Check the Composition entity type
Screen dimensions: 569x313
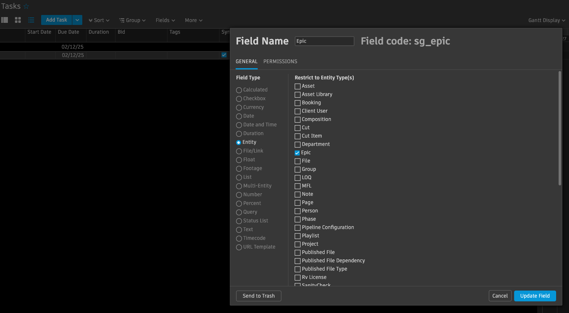click(298, 119)
